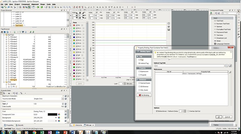Click the cut scissors toolbar icon
The height and width of the screenshot is (134, 241).
pos(15,7)
